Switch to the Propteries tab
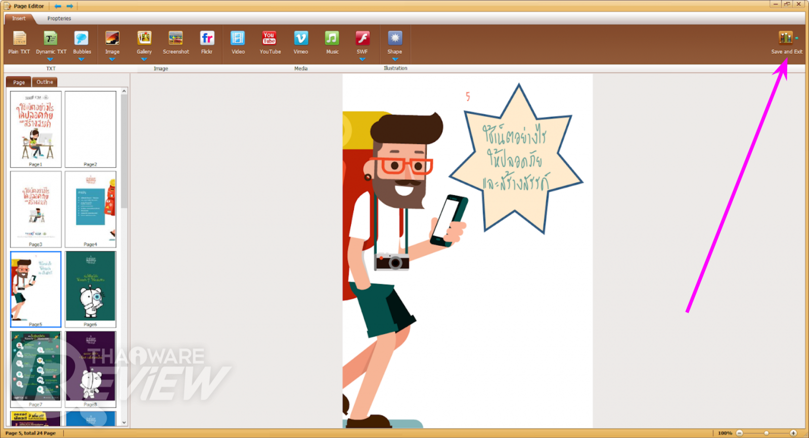 click(59, 18)
